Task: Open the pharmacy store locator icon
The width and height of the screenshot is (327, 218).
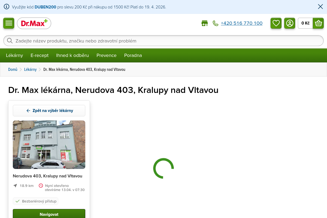Action: click(204, 23)
